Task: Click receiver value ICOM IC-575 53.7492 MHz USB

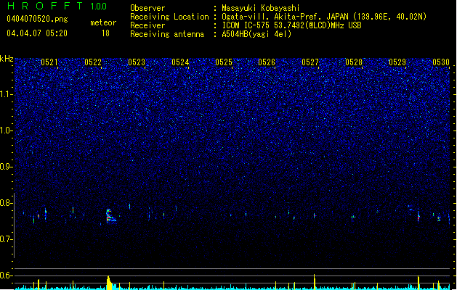Action: tap(292, 25)
